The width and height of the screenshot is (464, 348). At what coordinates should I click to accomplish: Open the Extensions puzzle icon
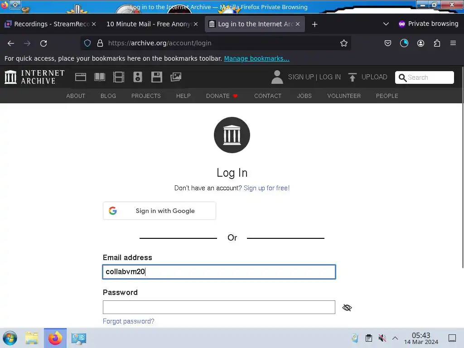(437, 43)
